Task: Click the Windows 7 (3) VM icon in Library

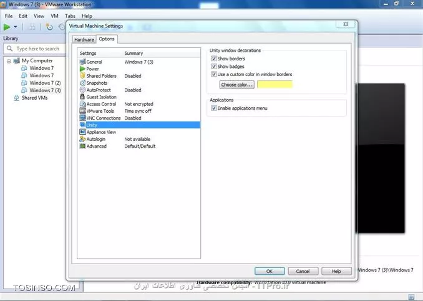Action: pos(24,90)
